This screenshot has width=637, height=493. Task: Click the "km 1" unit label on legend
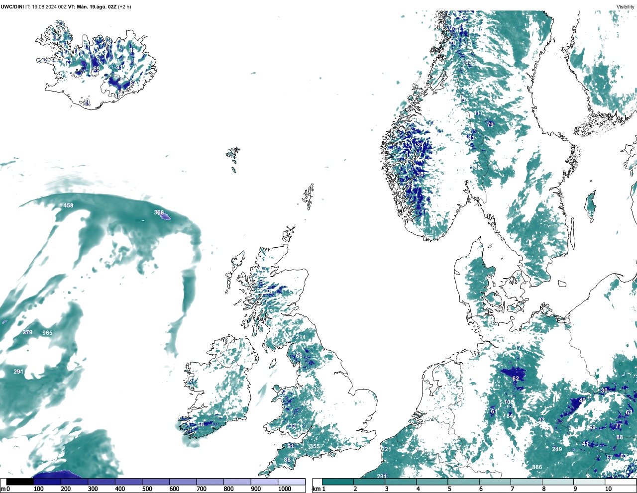[318, 490]
